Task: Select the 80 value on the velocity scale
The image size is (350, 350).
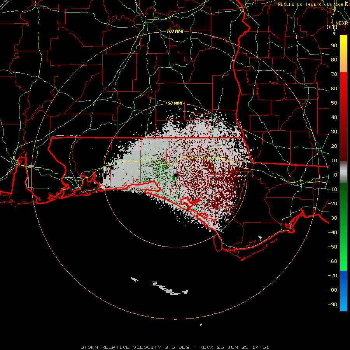Action: point(334,60)
